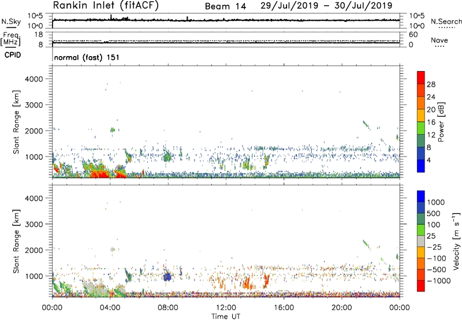Click the 'N.Search' legend label
This screenshot has width=462, height=320.
(x=446, y=21)
